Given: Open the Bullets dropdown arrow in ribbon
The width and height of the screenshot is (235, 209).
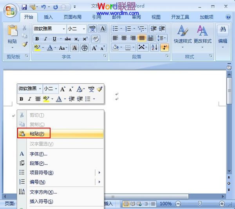Looking at the screenshot, I should coord(121,28).
